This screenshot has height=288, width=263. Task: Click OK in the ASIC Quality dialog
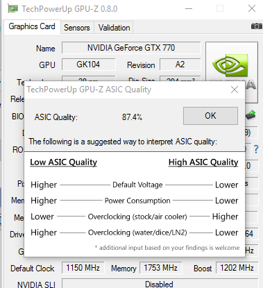pos(210,116)
